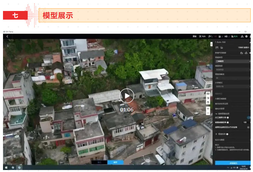The width and height of the screenshot is (253, 172).
Task: Open the 三维模型 reconstruction type dropdown
Action: 232,61
